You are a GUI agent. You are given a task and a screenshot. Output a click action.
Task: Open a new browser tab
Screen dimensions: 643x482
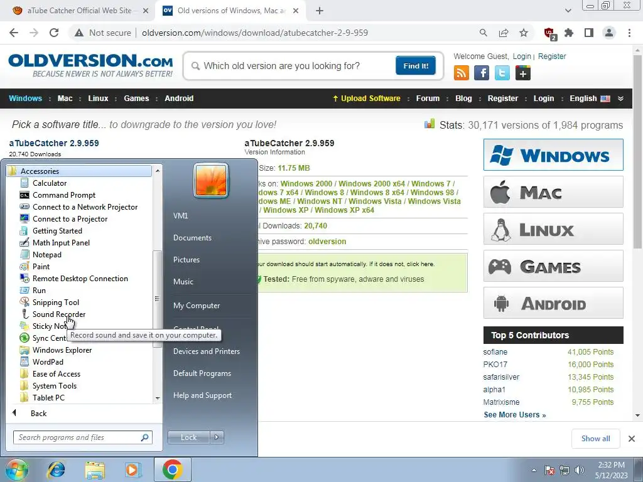point(320,11)
